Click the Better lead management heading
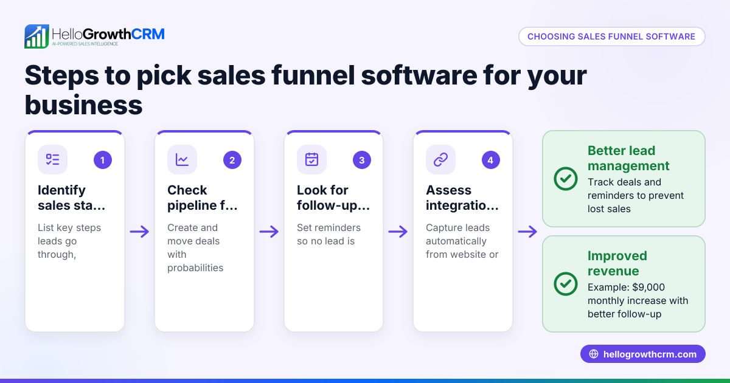 [x=628, y=158]
